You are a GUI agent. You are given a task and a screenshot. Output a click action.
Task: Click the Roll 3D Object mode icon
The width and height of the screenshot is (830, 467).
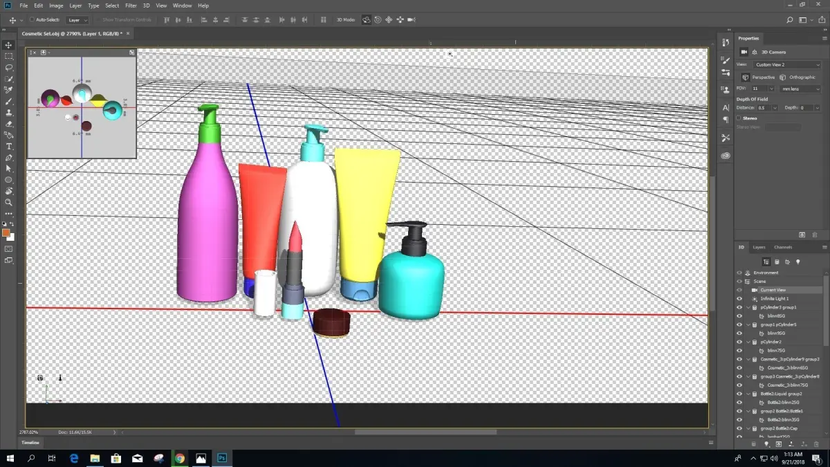click(x=378, y=20)
